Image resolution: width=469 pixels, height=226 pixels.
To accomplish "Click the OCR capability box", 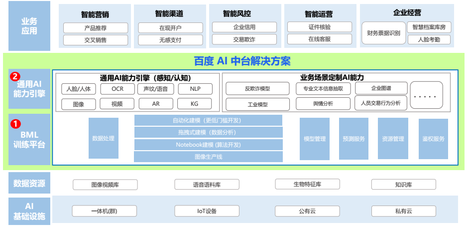I will [117, 89].
